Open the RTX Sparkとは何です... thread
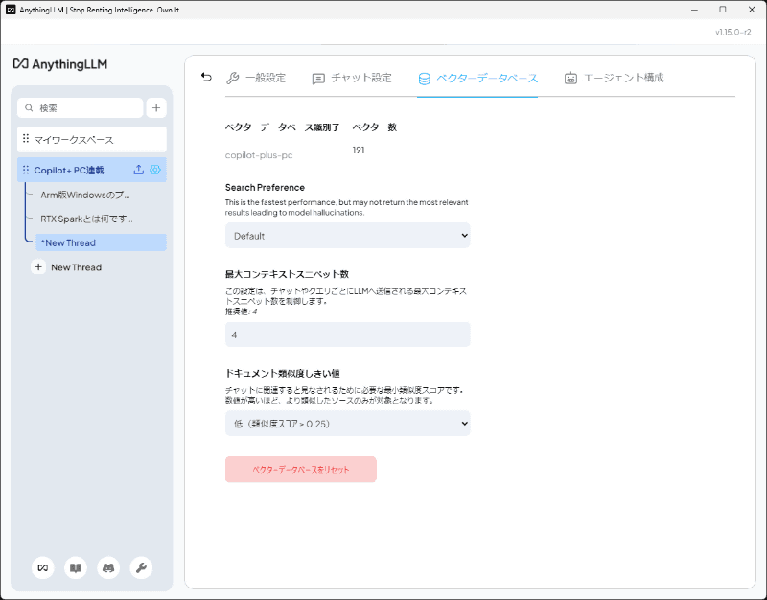Image resolution: width=767 pixels, height=600 pixels. 86,219
